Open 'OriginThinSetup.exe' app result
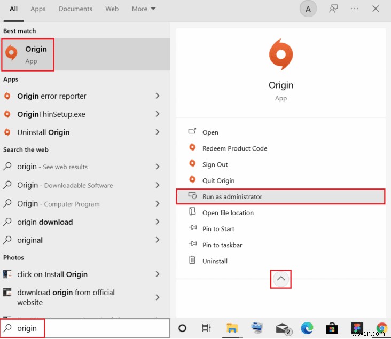Screen dimensions: 391x339 [x=85, y=114]
